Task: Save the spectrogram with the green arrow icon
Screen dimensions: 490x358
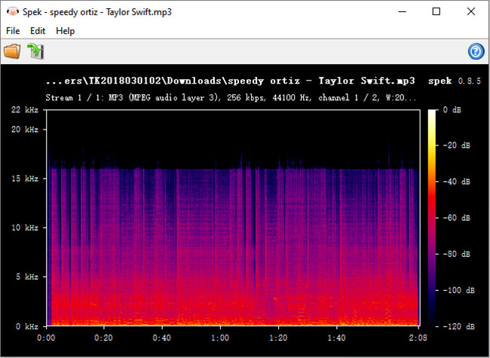Action: 35,51
